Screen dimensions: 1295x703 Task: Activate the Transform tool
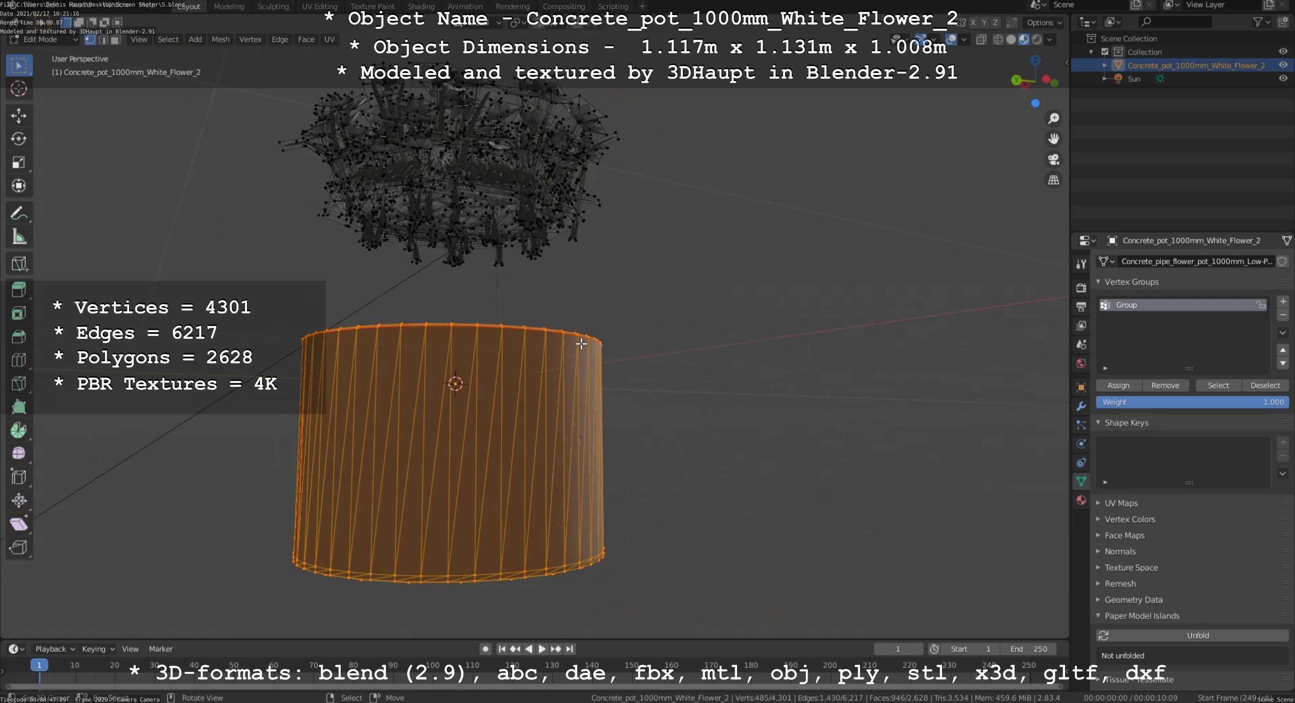coord(19,186)
